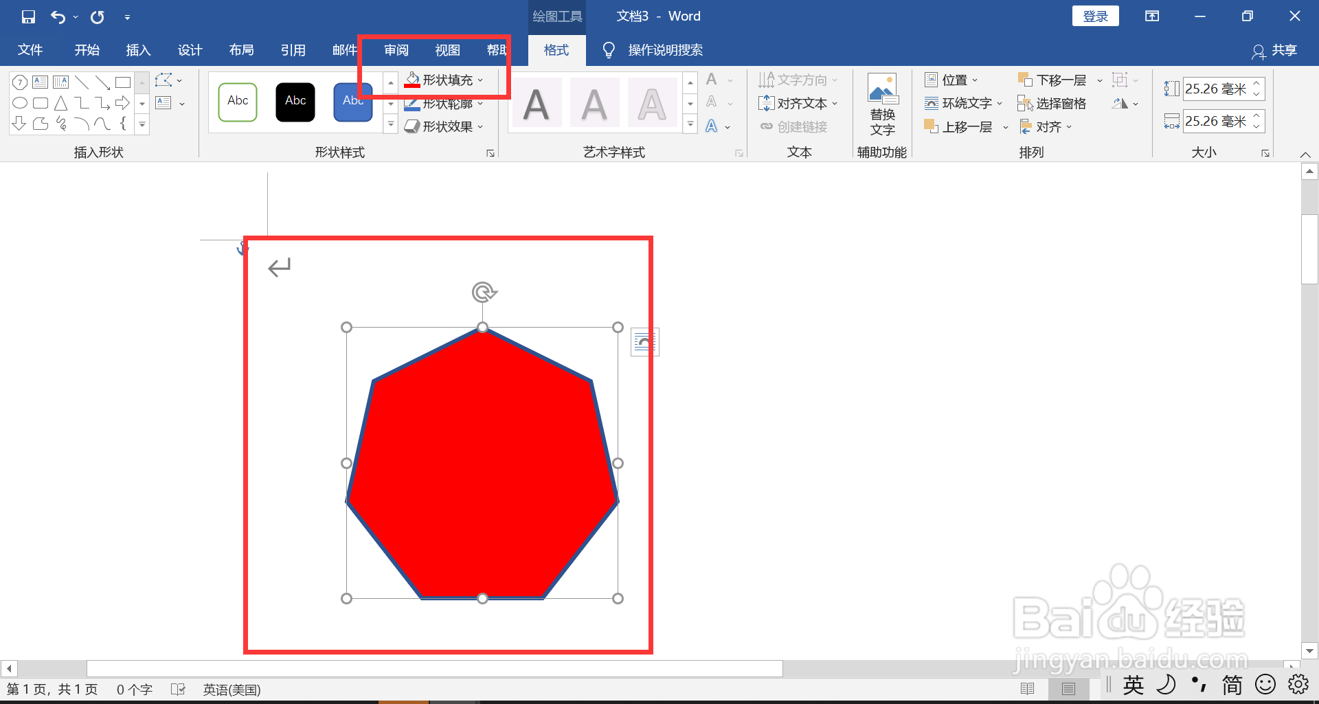Apply the black Abc shape style
This screenshot has height=704, width=1319.
tap(295, 102)
